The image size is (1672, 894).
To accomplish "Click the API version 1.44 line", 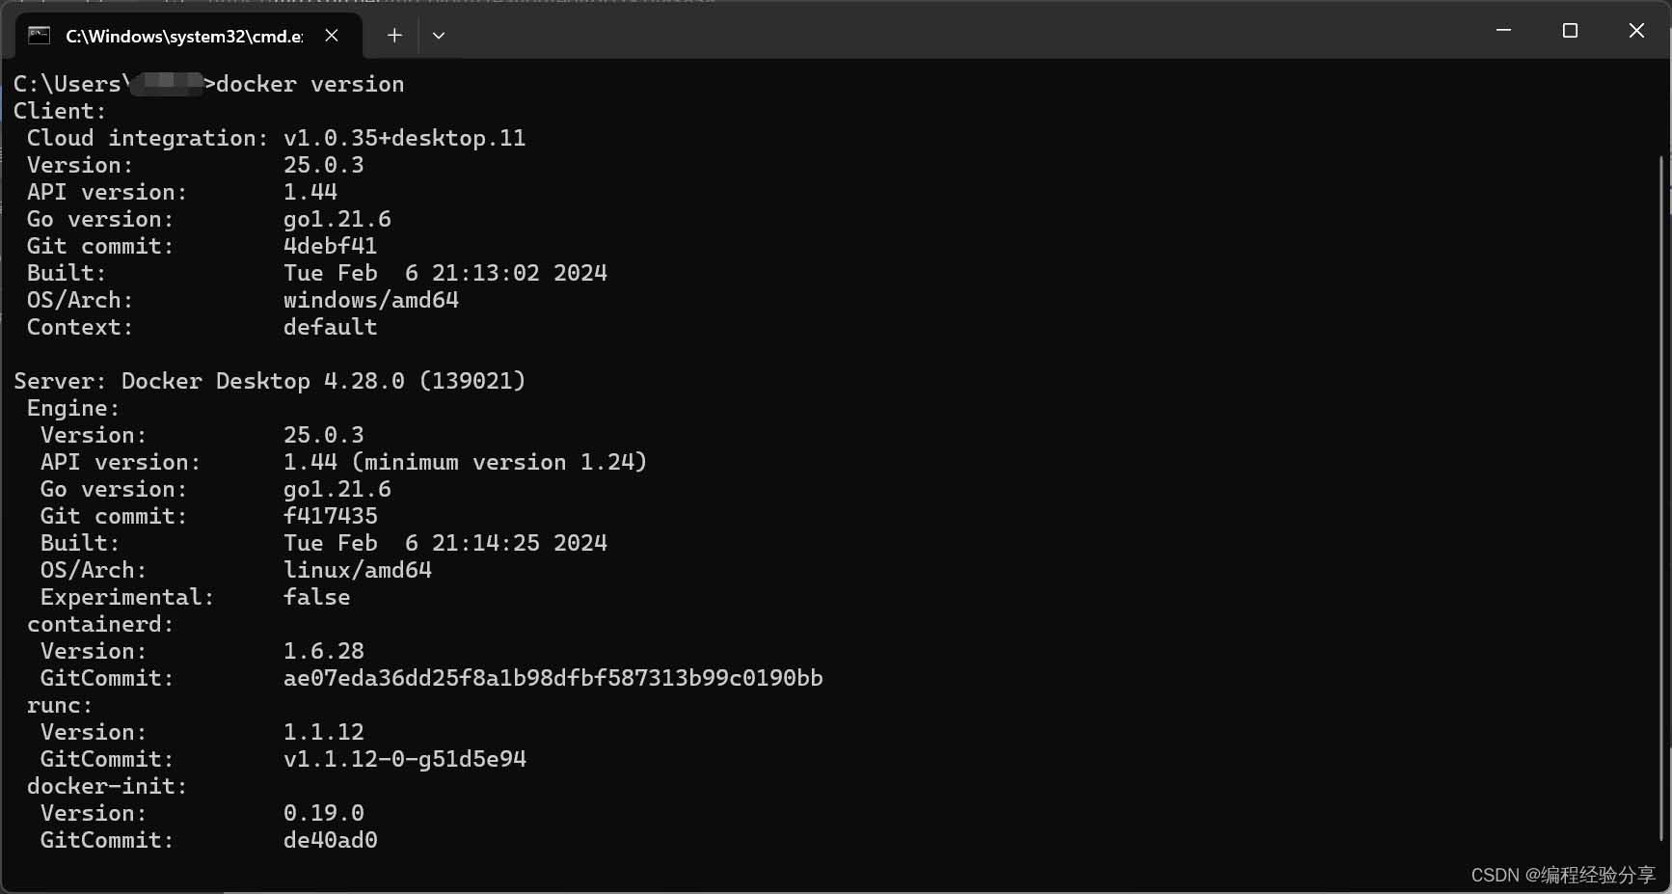I will click(x=310, y=192).
